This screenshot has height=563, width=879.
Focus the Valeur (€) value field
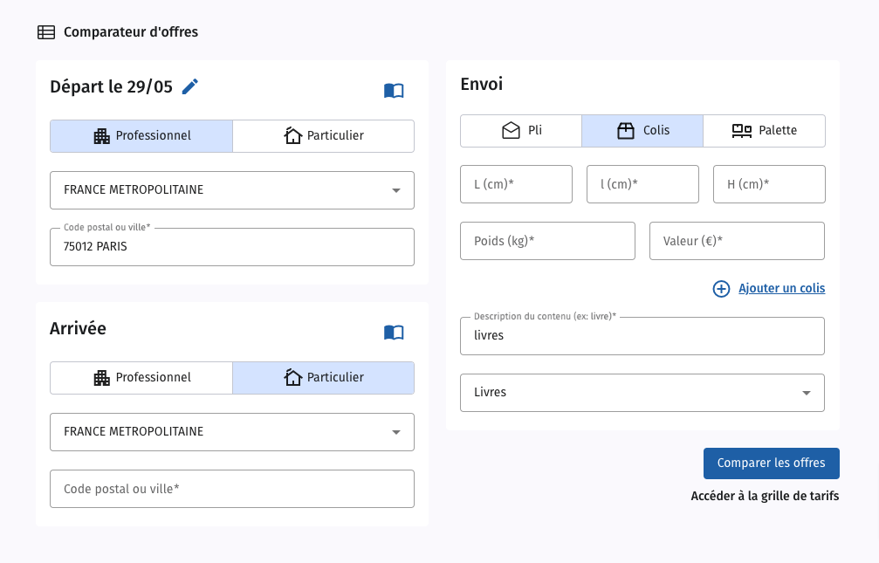point(738,241)
